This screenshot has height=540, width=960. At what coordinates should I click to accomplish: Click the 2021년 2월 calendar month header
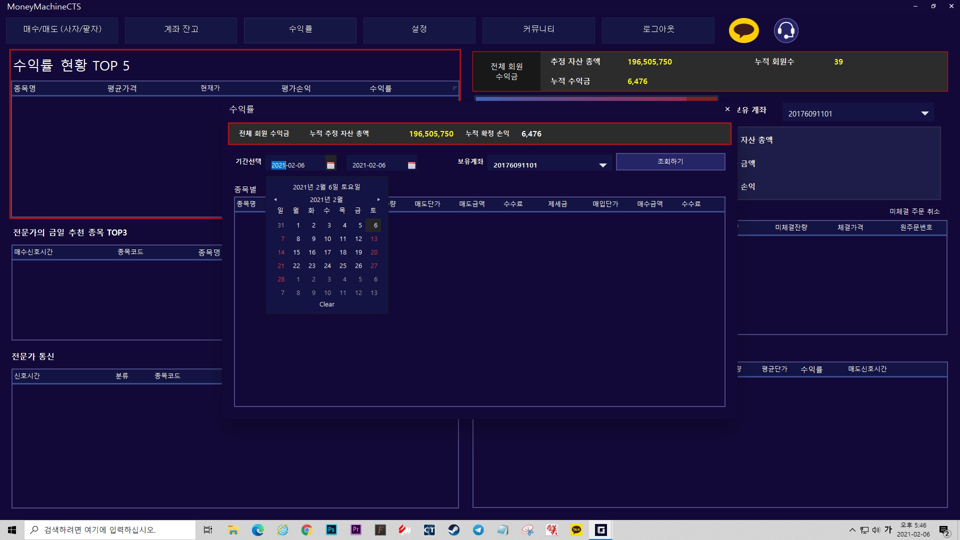coord(326,199)
